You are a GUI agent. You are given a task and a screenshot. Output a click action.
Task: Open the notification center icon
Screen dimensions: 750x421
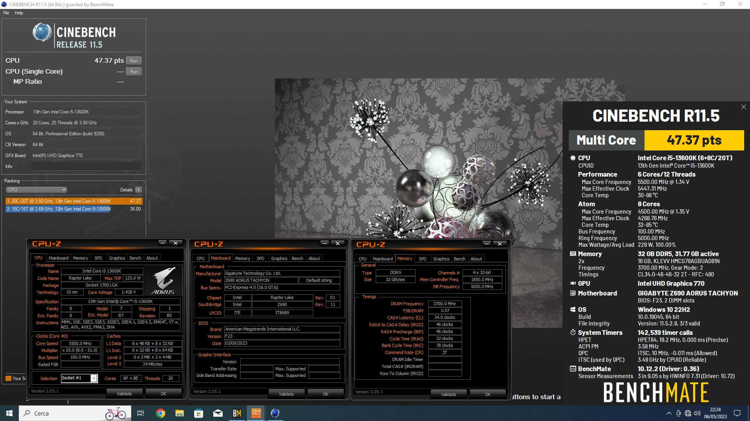tap(737, 413)
